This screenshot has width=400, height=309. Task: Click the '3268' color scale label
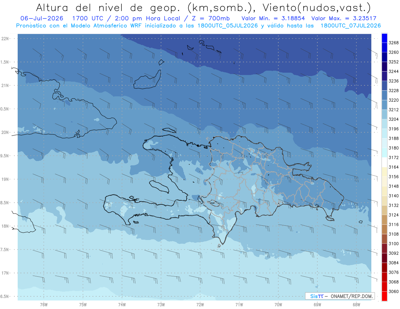[394, 43]
